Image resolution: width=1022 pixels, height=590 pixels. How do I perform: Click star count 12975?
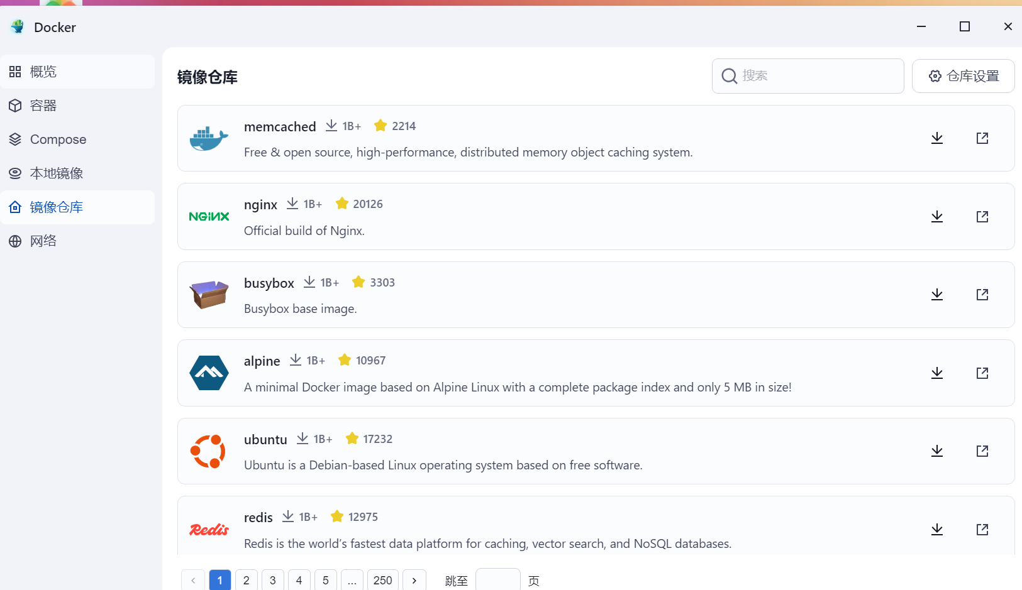tap(364, 517)
